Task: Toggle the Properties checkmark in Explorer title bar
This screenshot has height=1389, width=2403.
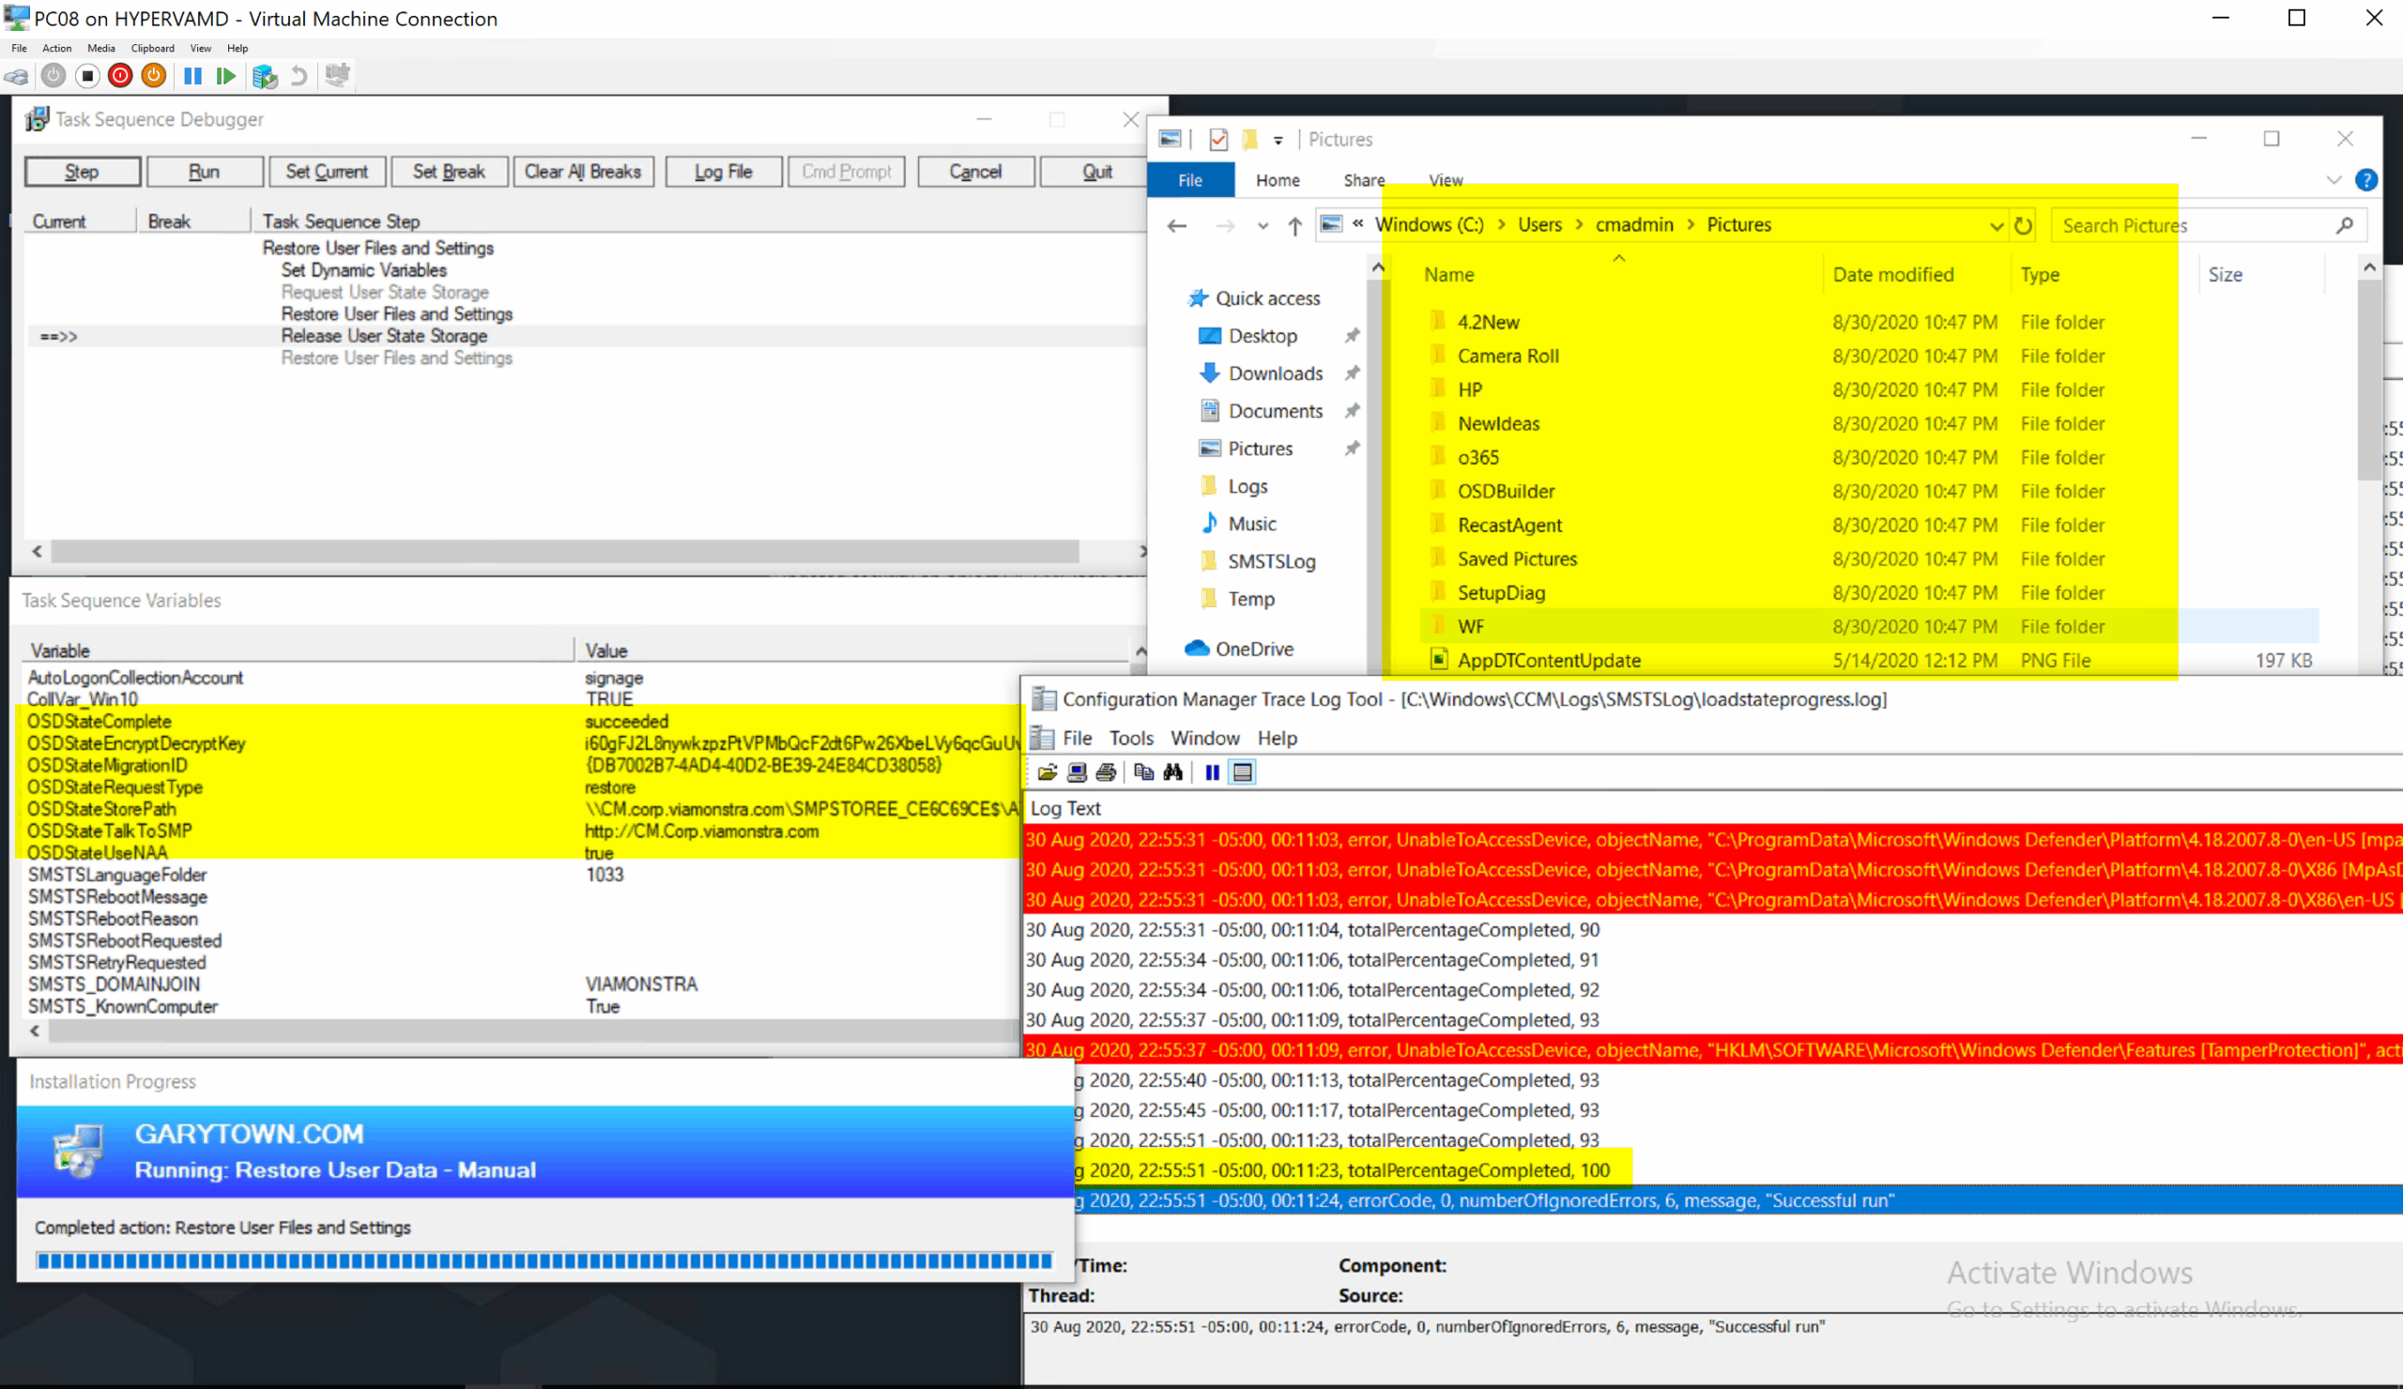Action: [x=1217, y=140]
